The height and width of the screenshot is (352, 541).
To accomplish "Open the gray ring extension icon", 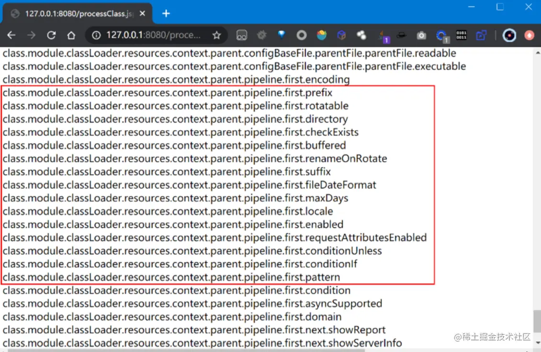I will coord(302,35).
